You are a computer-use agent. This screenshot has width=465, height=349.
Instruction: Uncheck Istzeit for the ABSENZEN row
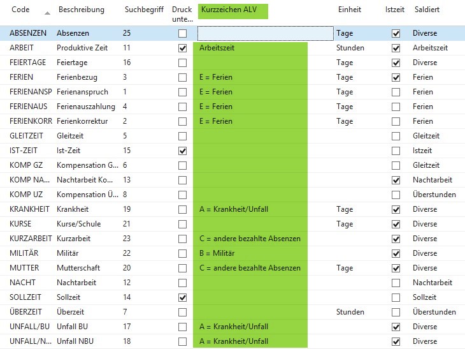click(x=396, y=33)
